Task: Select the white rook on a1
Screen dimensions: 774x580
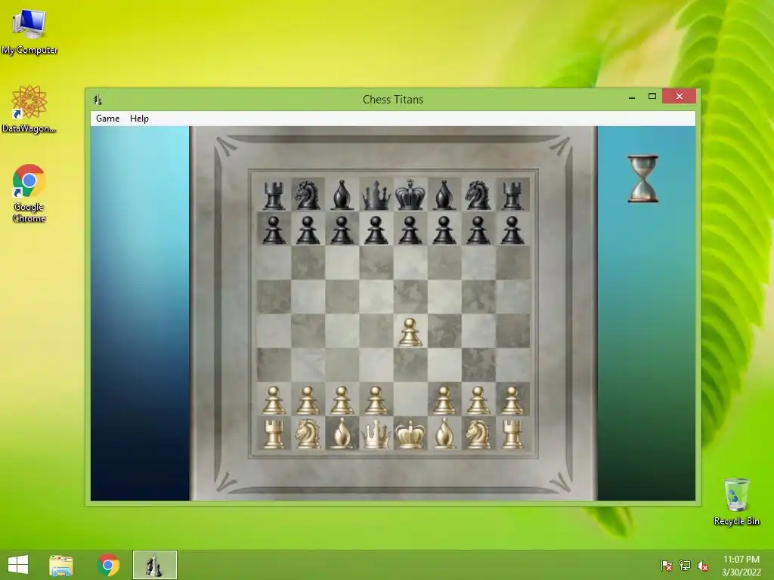Action: coord(274,434)
